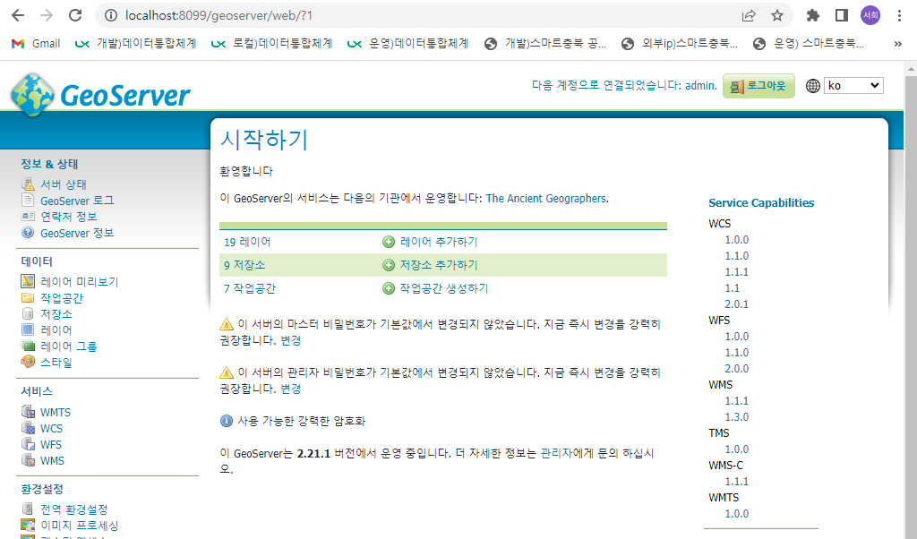This screenshot has height=539, width=917.
Task: Open 운영) 스마트충북 bookmark
Action: 809,43
